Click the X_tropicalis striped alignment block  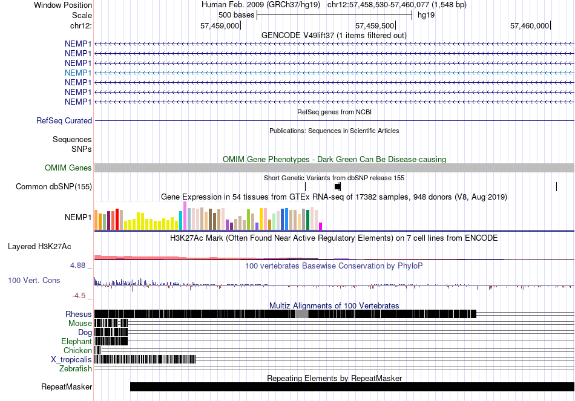click(145, 360)
